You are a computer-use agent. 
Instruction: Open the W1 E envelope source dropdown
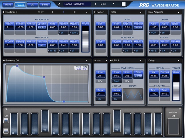point(53,51)
